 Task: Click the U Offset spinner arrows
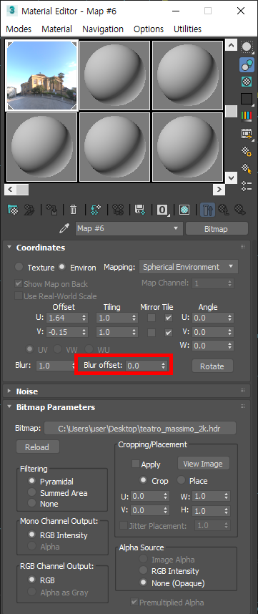[84, 318]
